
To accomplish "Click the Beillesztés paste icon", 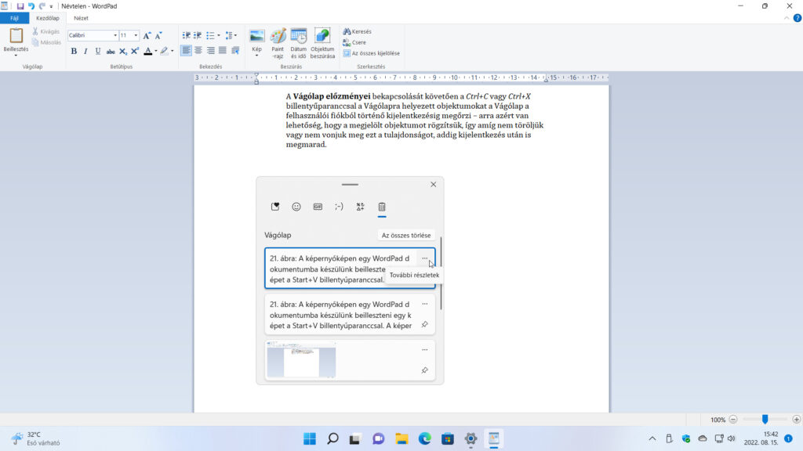I will (x=16, y=36).
